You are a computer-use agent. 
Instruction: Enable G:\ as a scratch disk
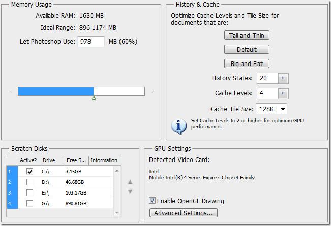point(29,204)
